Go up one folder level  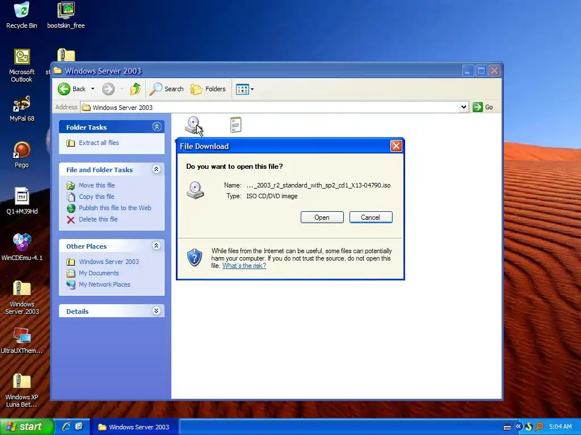pyautogui.click(x=135, y=89)
